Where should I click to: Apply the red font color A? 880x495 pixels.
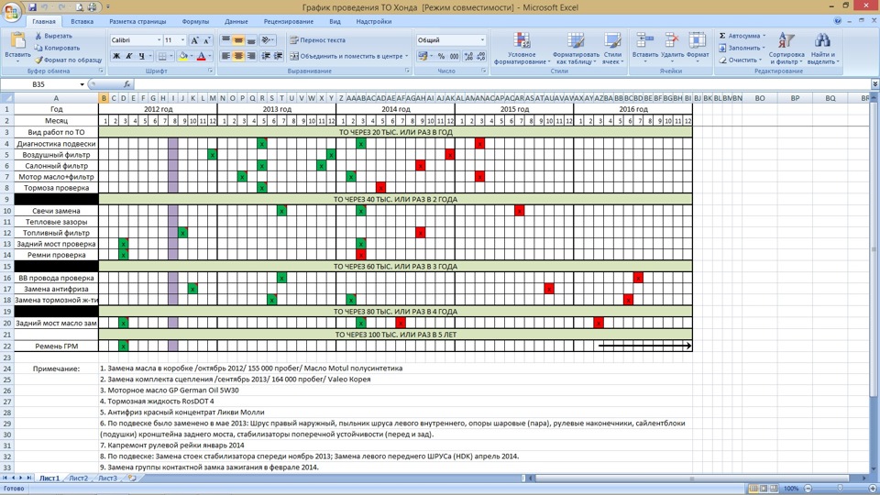click(x=201, y=56)
